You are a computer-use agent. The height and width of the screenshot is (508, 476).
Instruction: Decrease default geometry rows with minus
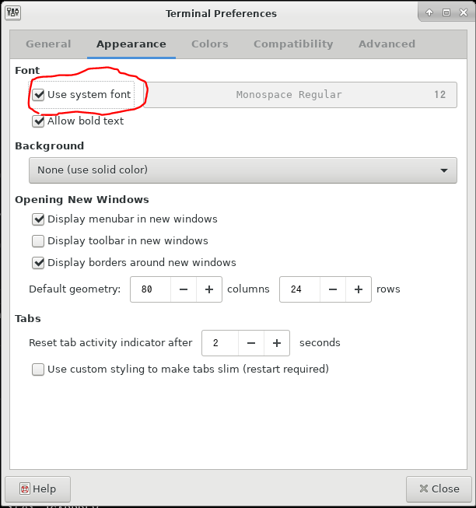pos(333,289)
